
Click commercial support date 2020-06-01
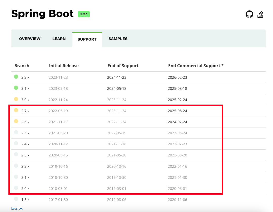[x=177, y=189]
